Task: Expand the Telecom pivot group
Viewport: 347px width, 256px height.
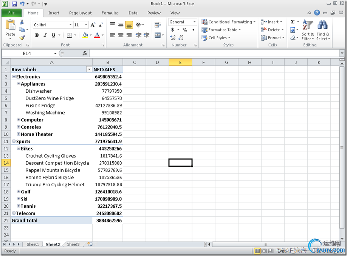Action: tap(14, 213)
